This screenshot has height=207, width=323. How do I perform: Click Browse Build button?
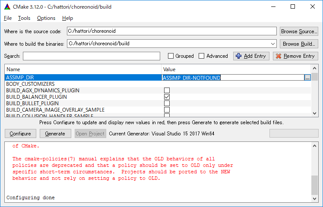tap(299, 44)
